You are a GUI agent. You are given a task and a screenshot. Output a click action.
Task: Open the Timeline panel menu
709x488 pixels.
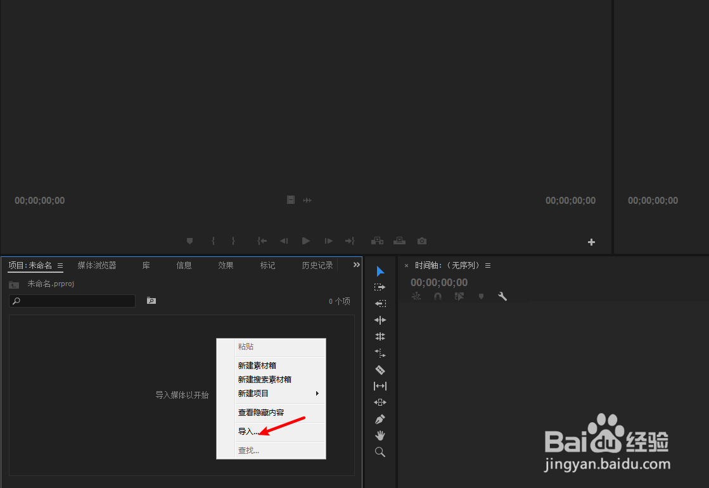pos(487,265)
